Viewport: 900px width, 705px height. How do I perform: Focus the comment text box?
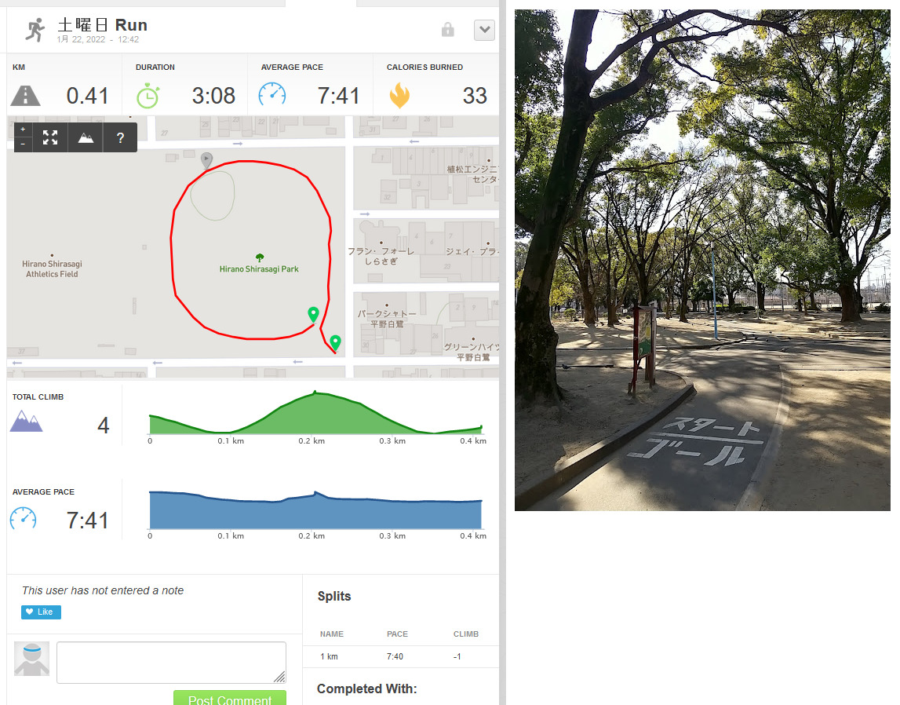point(172,663)
